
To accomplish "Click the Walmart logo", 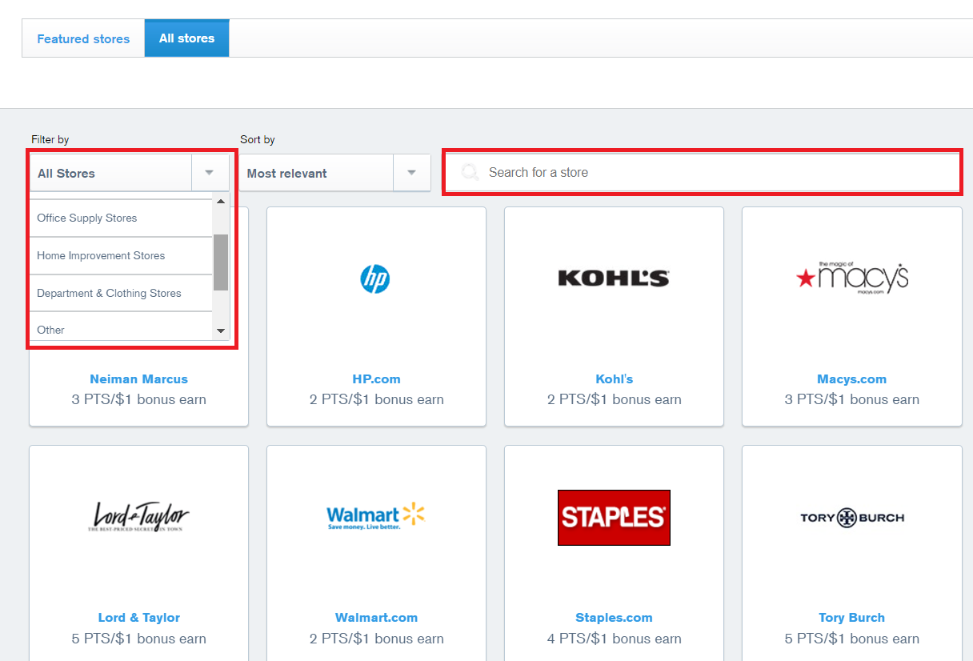I will (375, 517).
